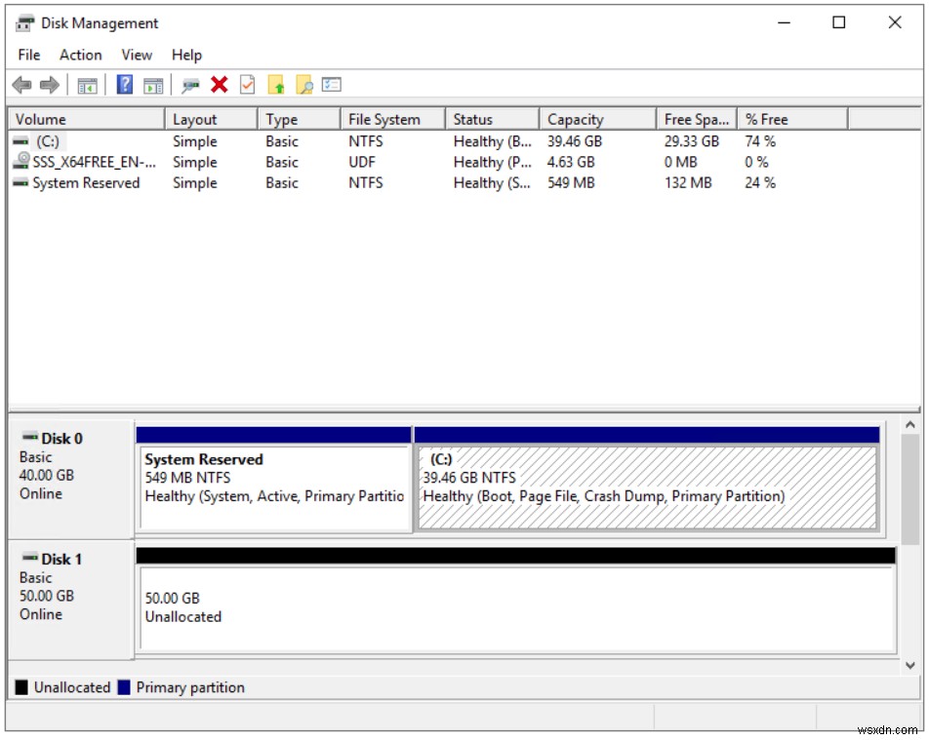This screenshot has width=929, height=740.
Task: Open the View menu
Action: [x=136, y=55]
